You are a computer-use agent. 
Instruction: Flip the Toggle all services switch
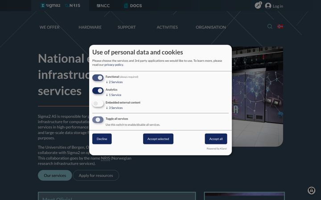[98, 120]
